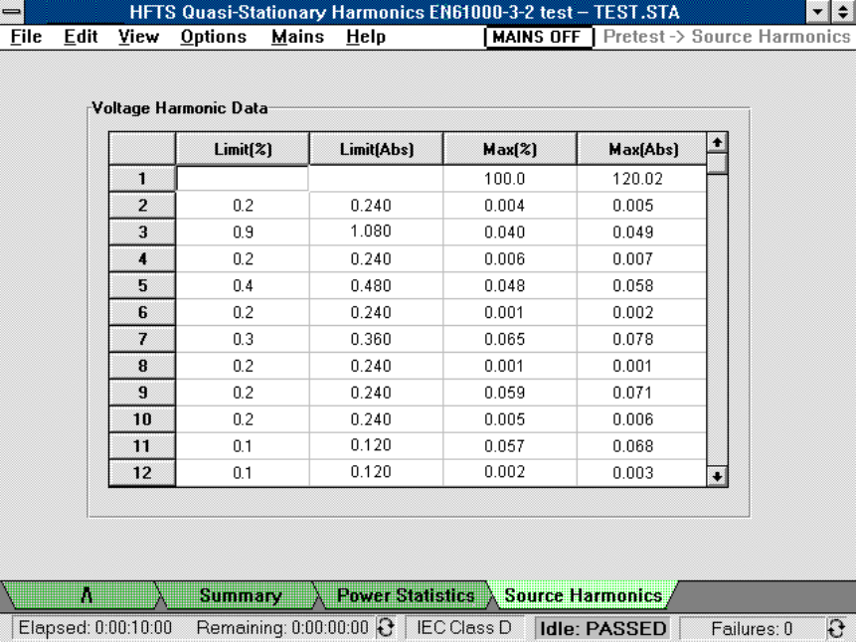The width and height of the screenshot is (856, 642).
Task: Toggle the MAINS OFF indicator
Action: click(537, 37)
